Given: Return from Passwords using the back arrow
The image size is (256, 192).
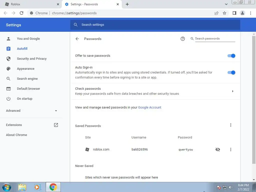Looking at the screenshot, I should (77, 39).
